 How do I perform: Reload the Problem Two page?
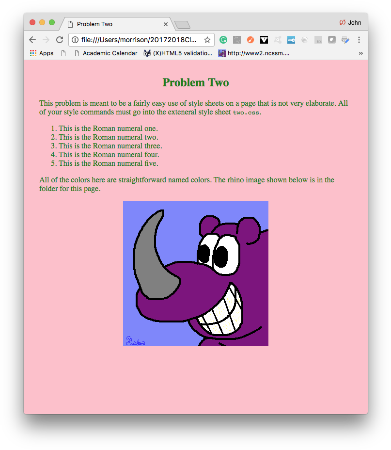point(60,40)
